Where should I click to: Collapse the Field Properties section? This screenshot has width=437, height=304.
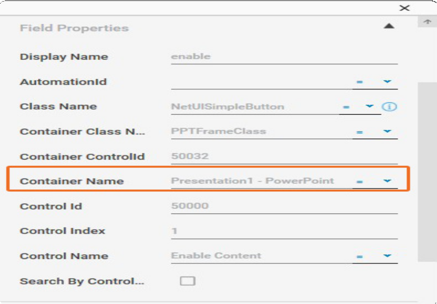pyautogui.click(x=389, y=26)
